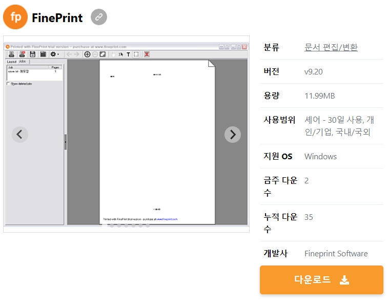Switch to the Layout tab

(x=12, y=62)
